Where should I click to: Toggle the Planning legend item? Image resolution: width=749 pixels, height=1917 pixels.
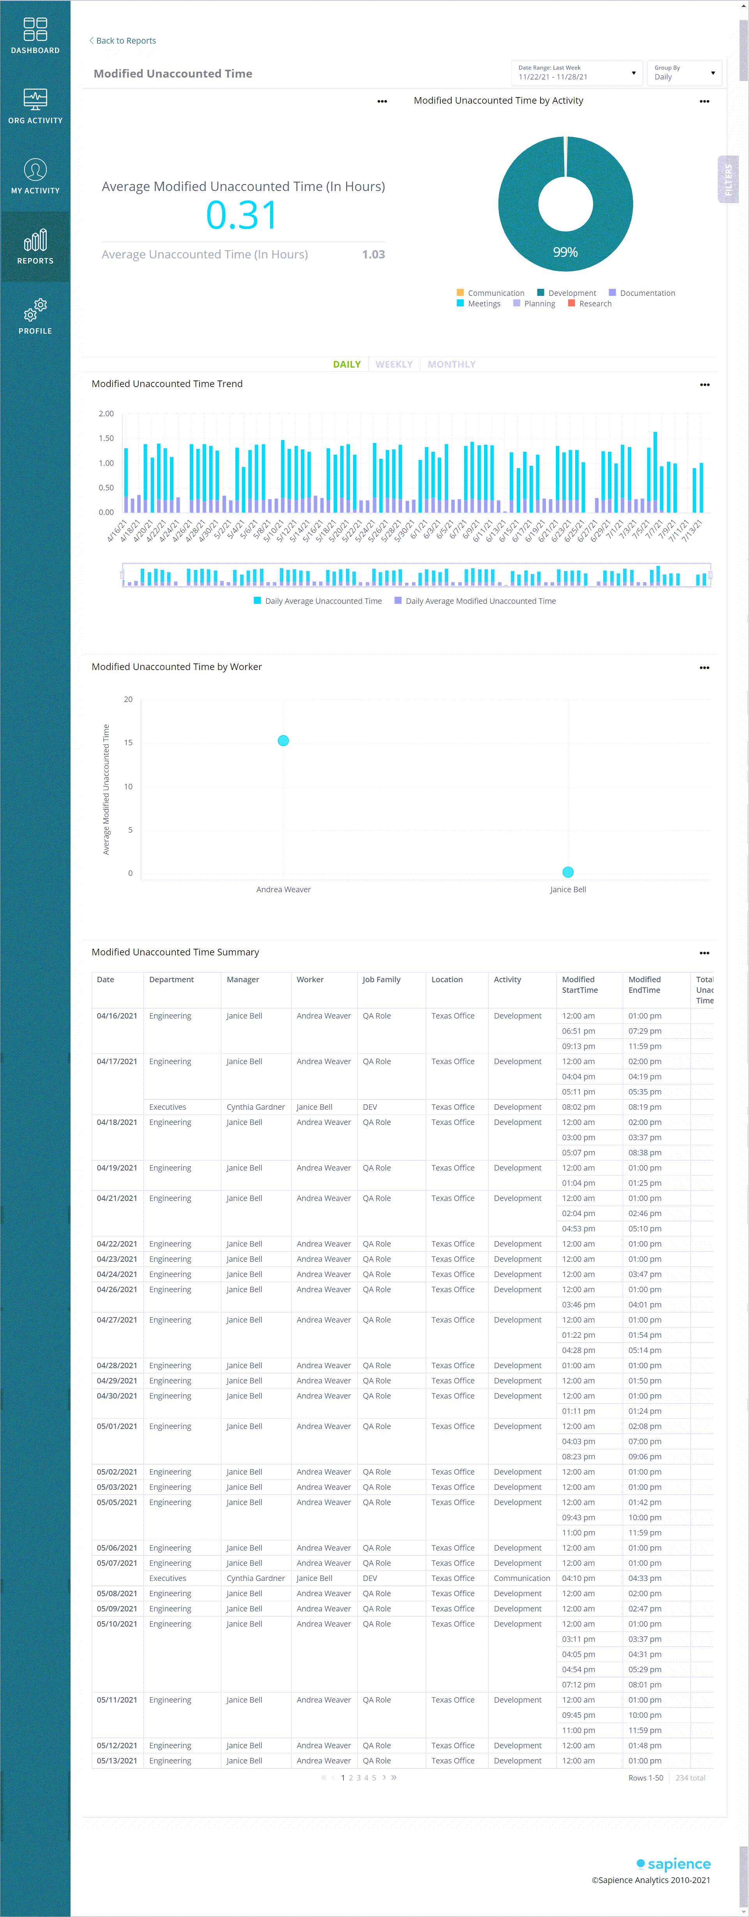pos(534,304)
